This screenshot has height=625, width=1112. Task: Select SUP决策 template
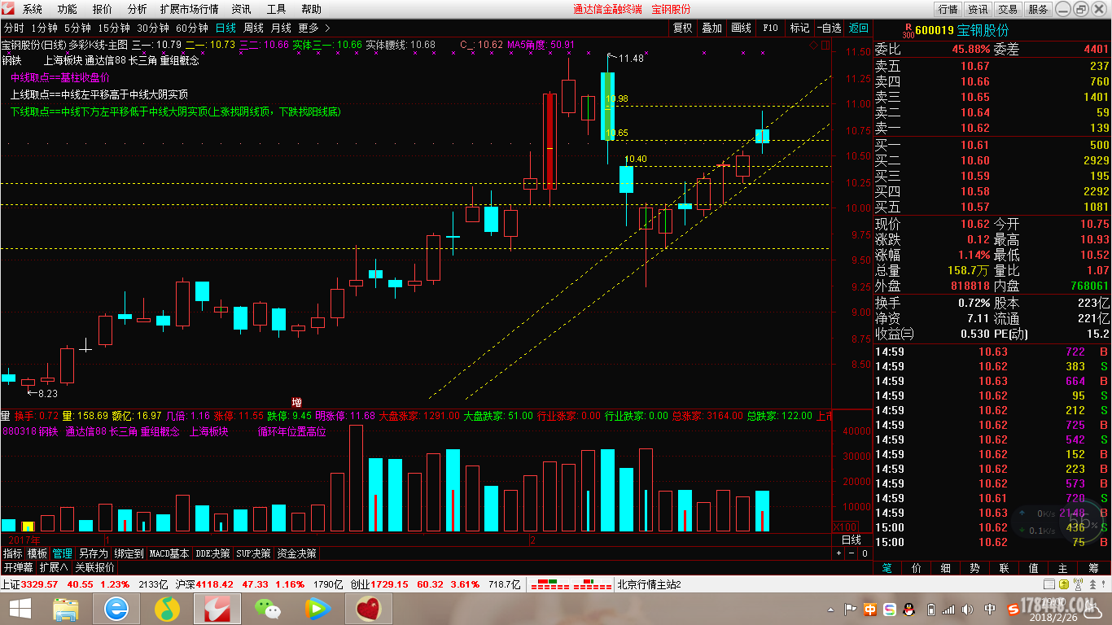(254, 553)
